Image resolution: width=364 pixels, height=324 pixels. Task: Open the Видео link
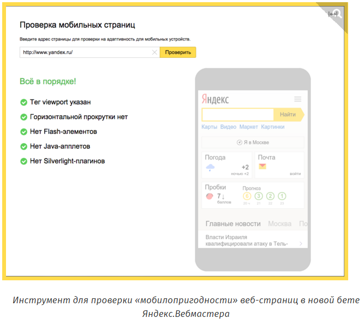tap(228, 127)
